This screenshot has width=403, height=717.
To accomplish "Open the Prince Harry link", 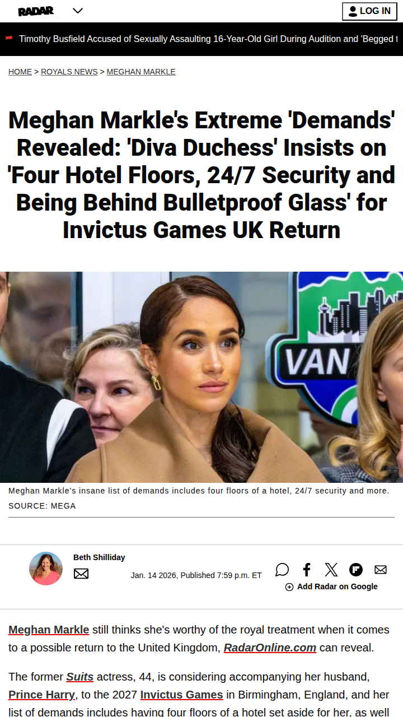I will tap(41, 695).
